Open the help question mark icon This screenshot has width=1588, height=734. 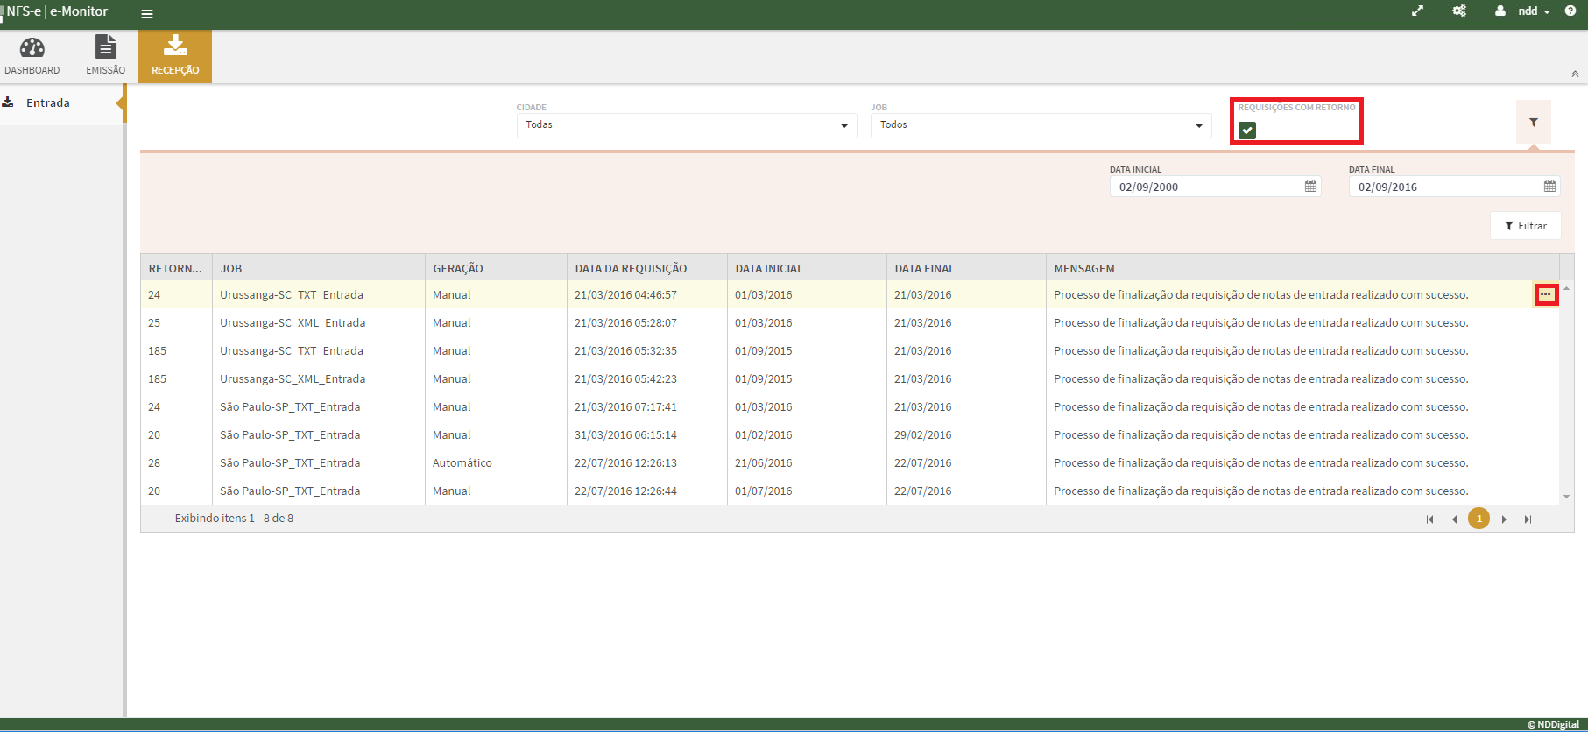pos(1570,11)
